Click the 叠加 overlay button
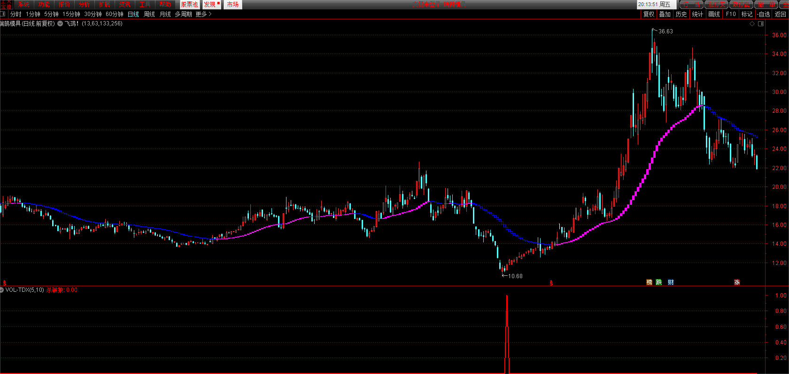The width and height of the screenshot is (789, 374). point(665,14)
